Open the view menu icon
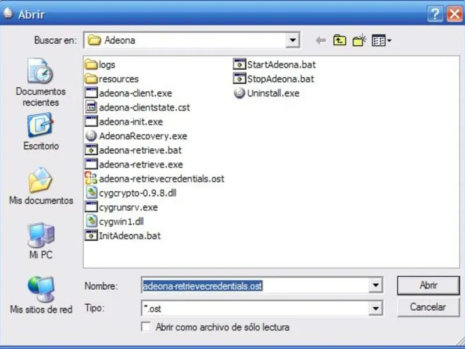 [x=381, y=40]
